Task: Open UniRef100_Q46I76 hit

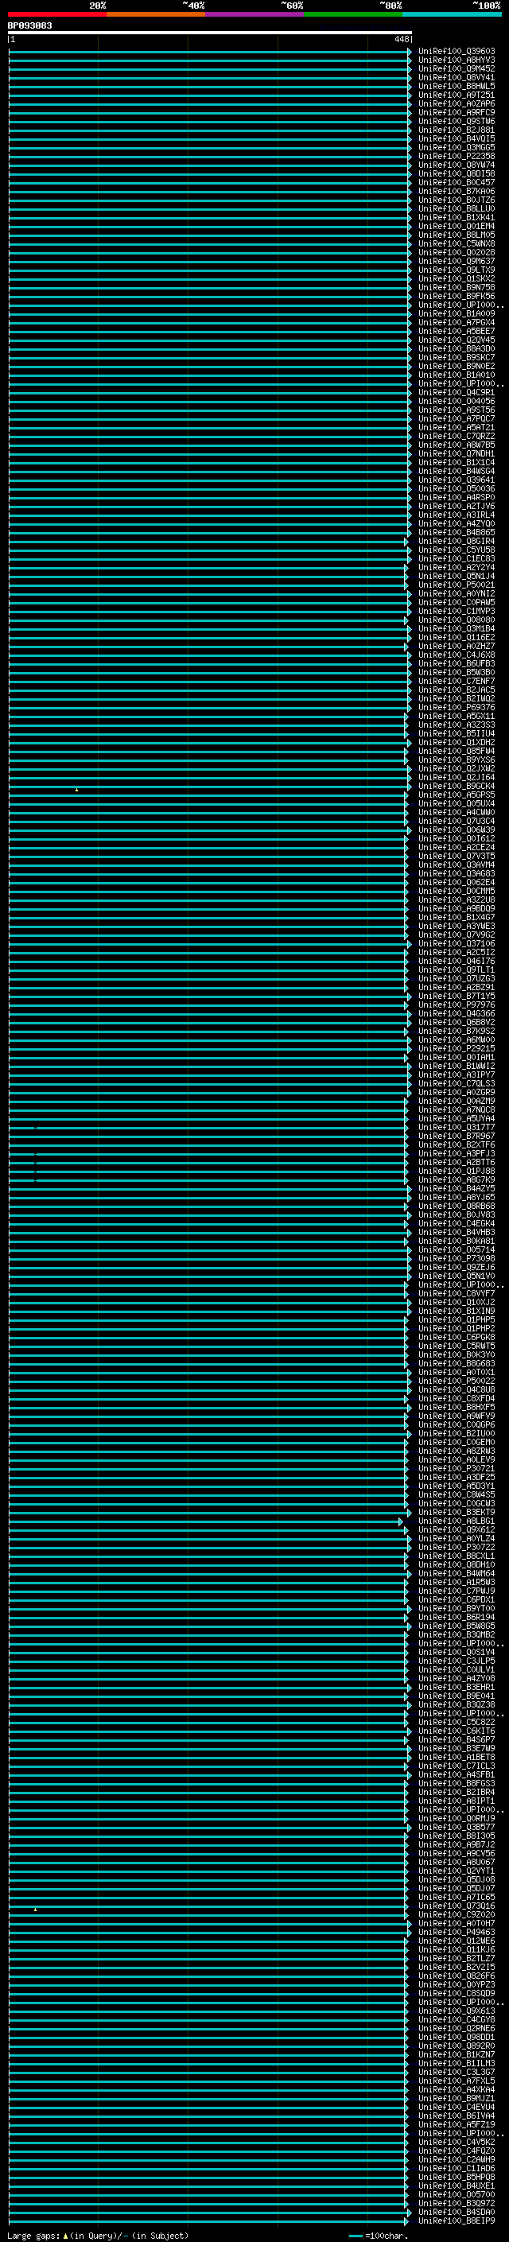Action: (x=457, y=961)
